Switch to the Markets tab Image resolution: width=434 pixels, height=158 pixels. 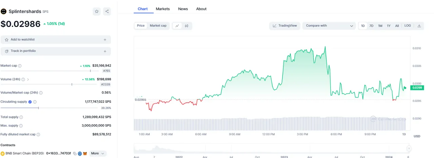[163, 9]
